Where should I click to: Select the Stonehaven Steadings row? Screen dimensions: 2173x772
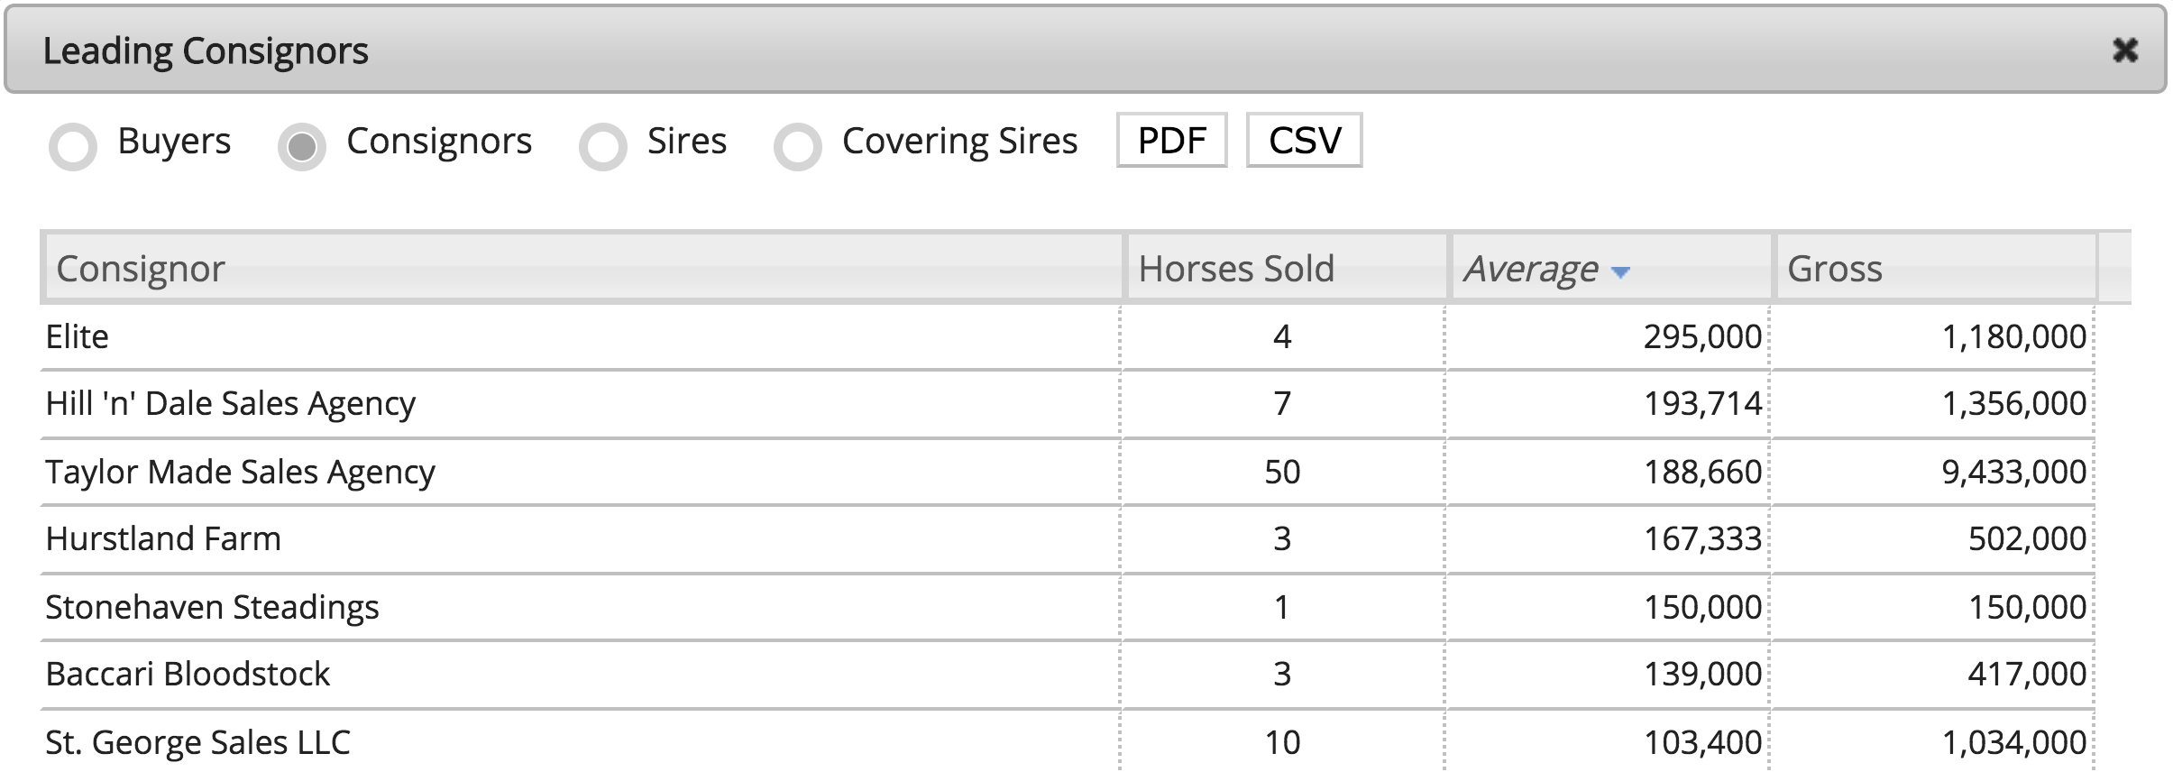point(1067,607)
